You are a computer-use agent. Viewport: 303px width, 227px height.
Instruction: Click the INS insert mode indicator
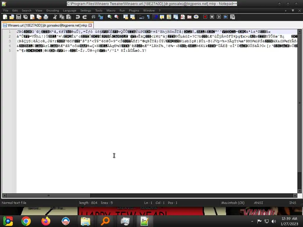pos(293,203)
